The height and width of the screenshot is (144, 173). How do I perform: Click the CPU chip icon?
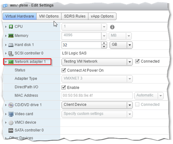pyautogui.click(x=11, y=27)
